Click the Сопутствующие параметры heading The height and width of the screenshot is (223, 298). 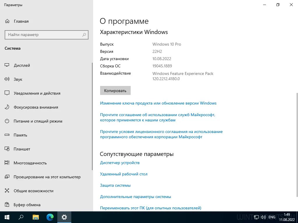point(137,154)
